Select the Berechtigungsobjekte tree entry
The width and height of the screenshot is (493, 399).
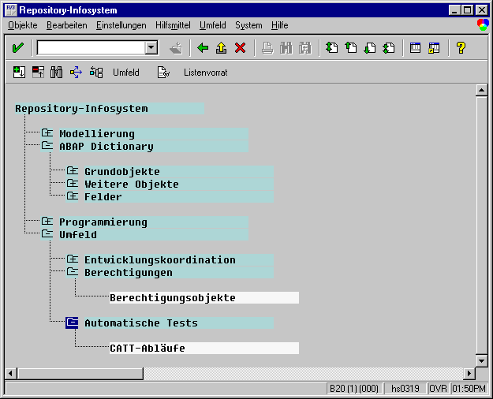pos(173,297)
